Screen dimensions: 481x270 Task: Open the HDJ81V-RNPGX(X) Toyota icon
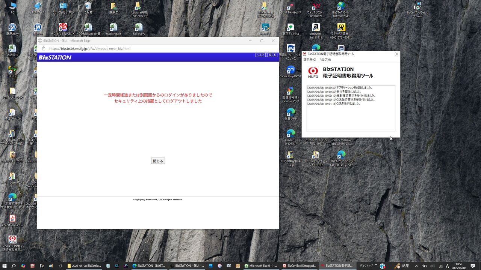[x=63, y=29]
